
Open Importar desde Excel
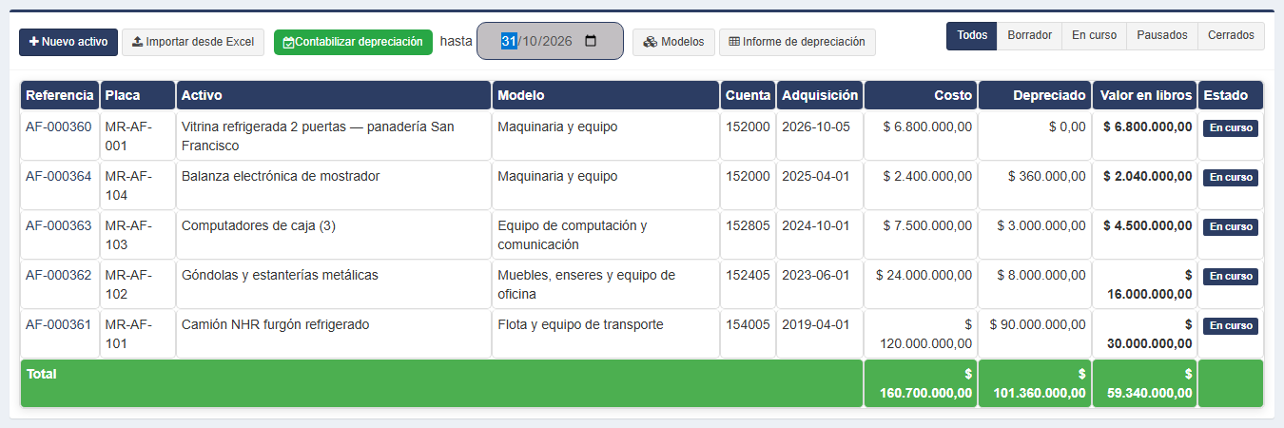[193, 42]
